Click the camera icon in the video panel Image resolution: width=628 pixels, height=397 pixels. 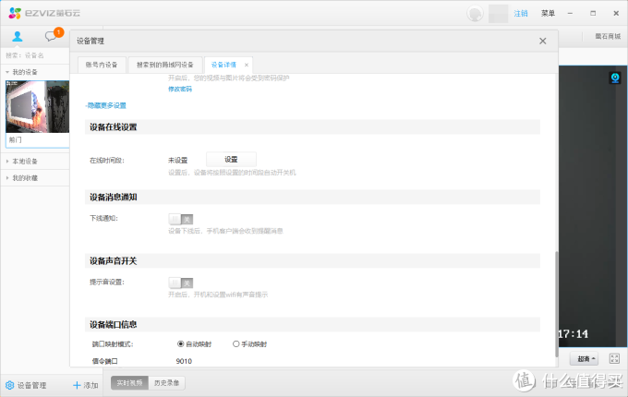click(x=615, y=78)
